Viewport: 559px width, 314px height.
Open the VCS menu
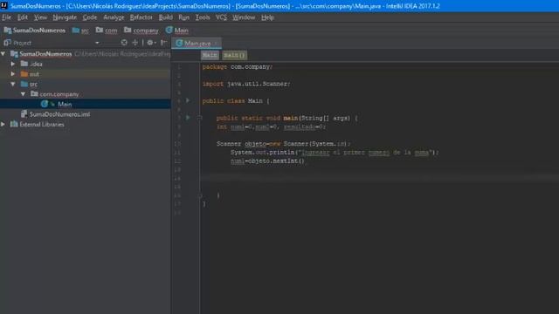[x=221, y=17]
